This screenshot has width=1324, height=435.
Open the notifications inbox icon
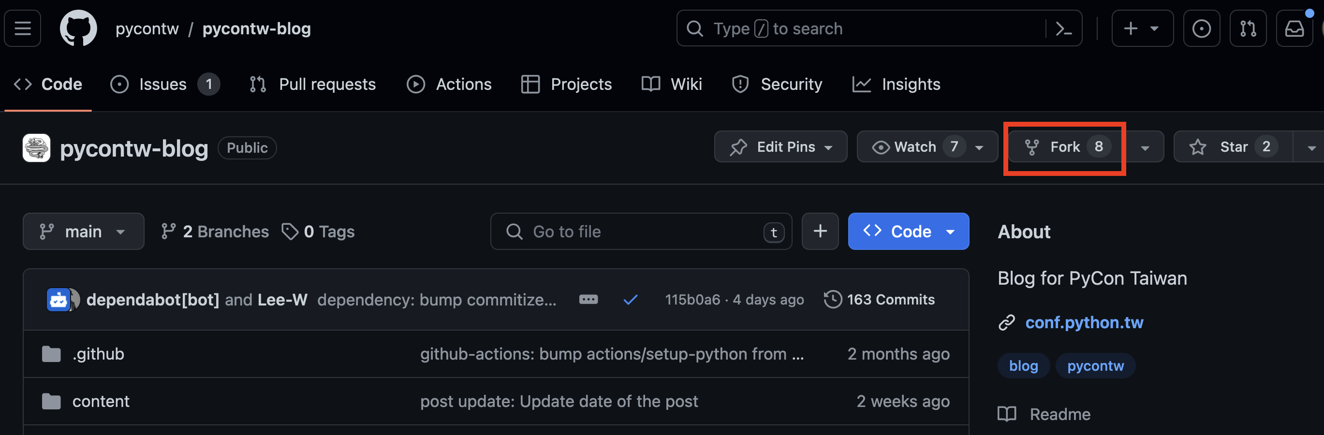(x=1294, y=28)
